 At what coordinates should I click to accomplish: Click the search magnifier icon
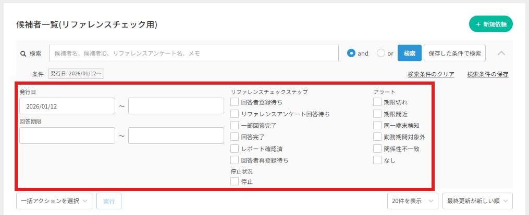(x=23, y=53)
